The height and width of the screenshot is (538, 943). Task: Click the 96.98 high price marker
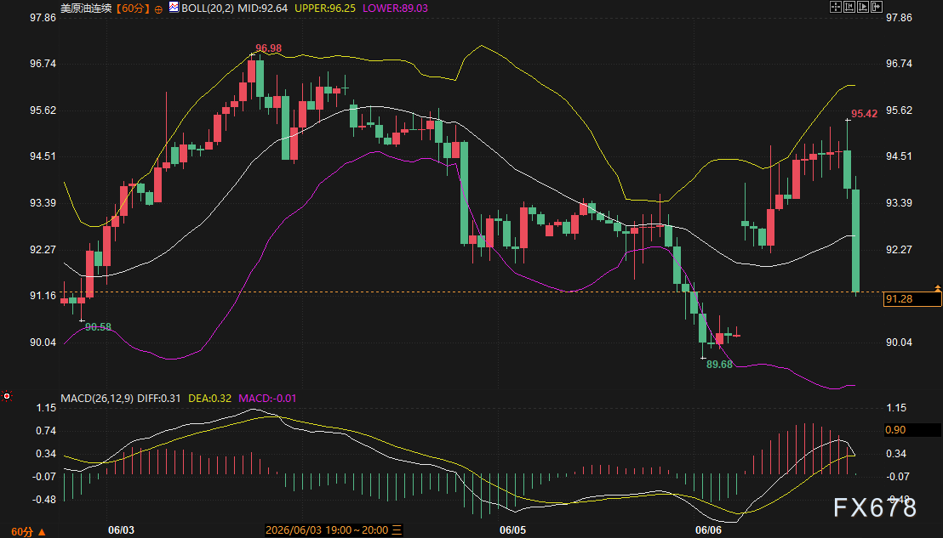268,48
